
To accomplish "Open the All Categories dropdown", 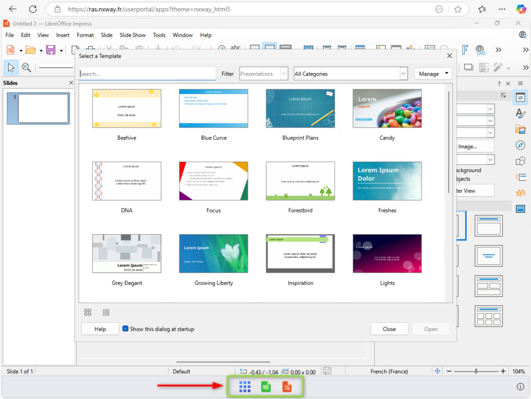I will point(350,74).
